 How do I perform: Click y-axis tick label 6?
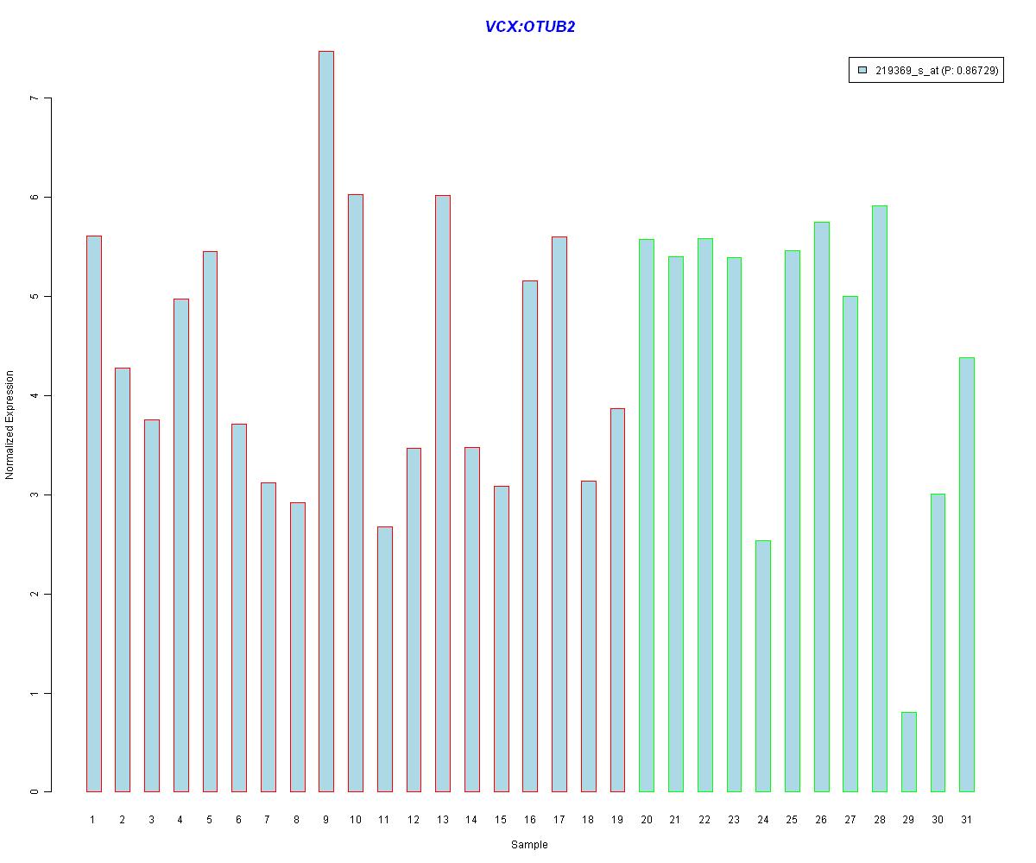35,198
